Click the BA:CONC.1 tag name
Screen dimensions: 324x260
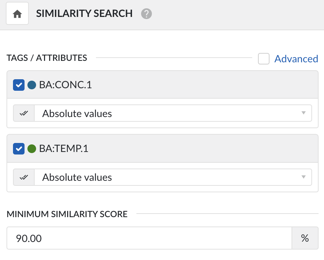pyautogui.click(x=66, y=85)
